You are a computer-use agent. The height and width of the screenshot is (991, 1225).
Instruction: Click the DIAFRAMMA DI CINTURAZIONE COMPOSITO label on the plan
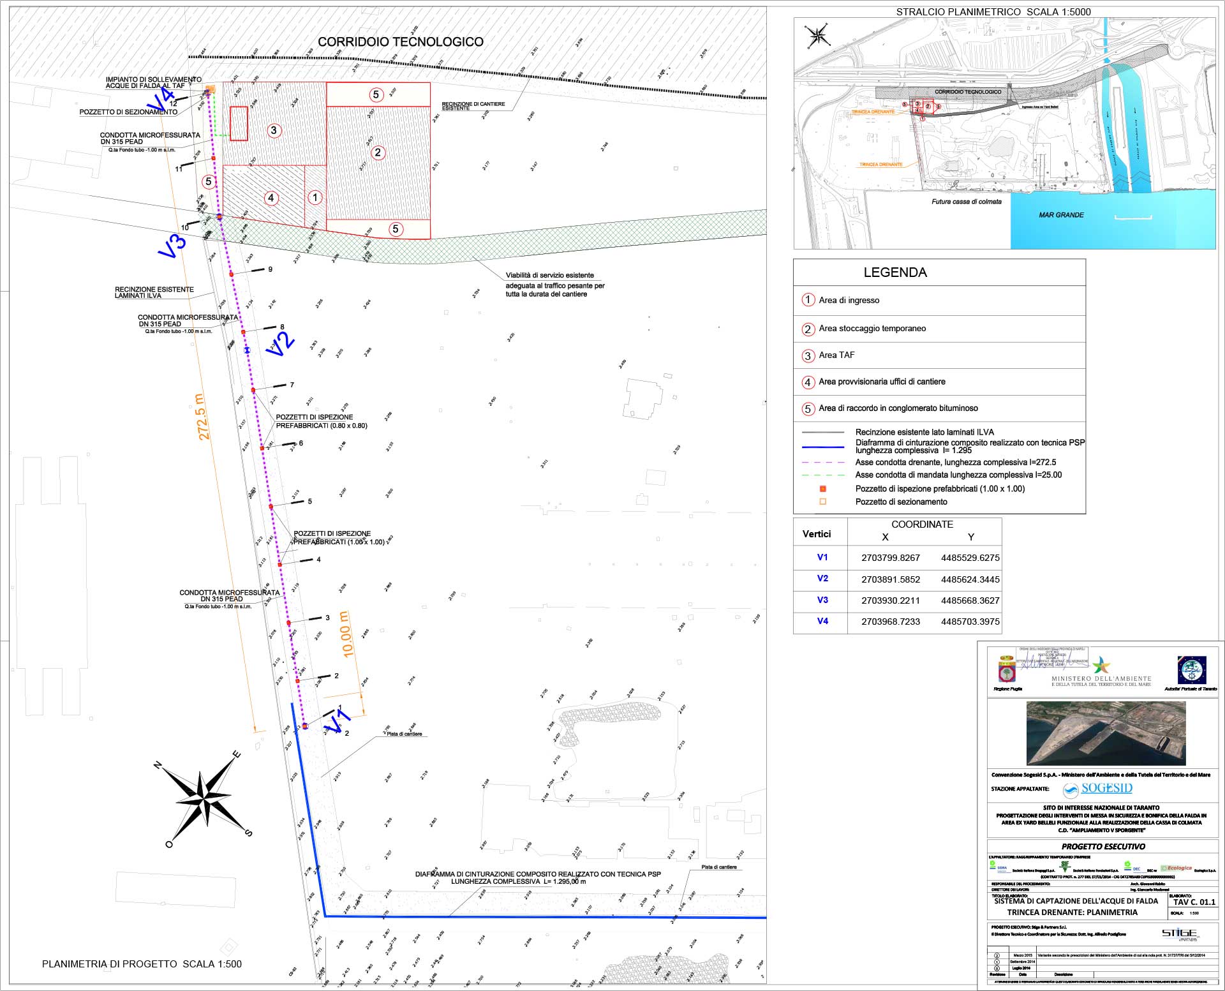[538, 877]
